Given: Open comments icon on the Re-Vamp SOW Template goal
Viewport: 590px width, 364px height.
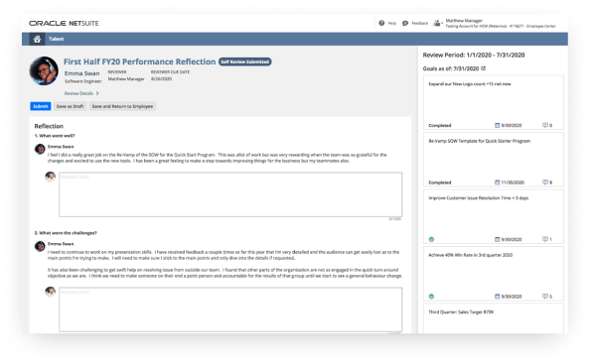Looking at the screenshot, I should (545, 182).
